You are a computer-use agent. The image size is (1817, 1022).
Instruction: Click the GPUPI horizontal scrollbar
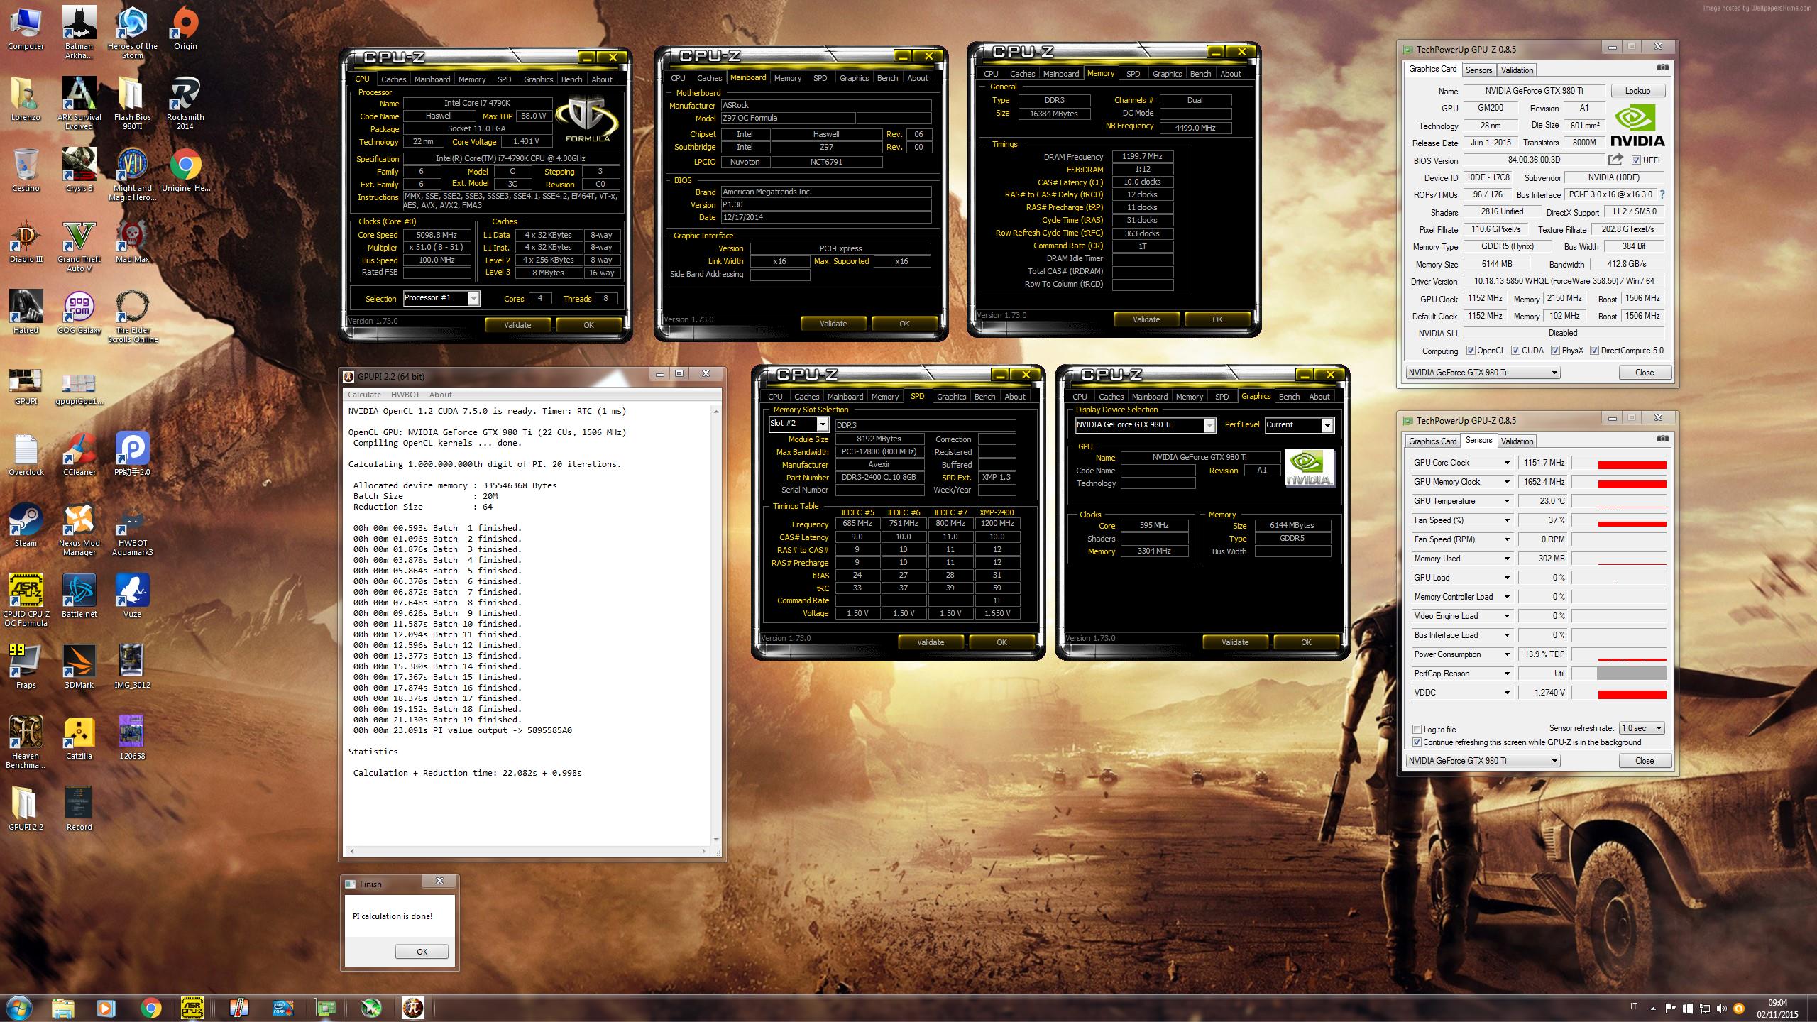coord(527,850)
